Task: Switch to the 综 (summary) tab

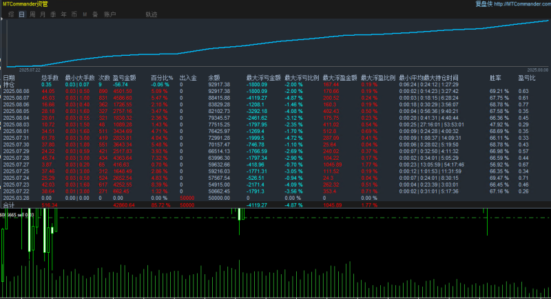Action: point(12,14)
